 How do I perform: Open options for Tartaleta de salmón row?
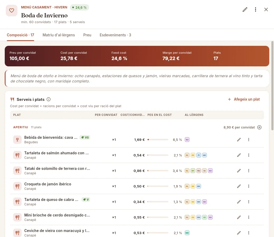click(249, 155)
